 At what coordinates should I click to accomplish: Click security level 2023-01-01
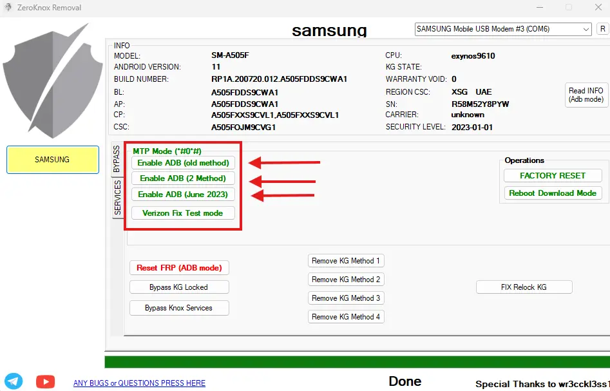click(472, 128)
